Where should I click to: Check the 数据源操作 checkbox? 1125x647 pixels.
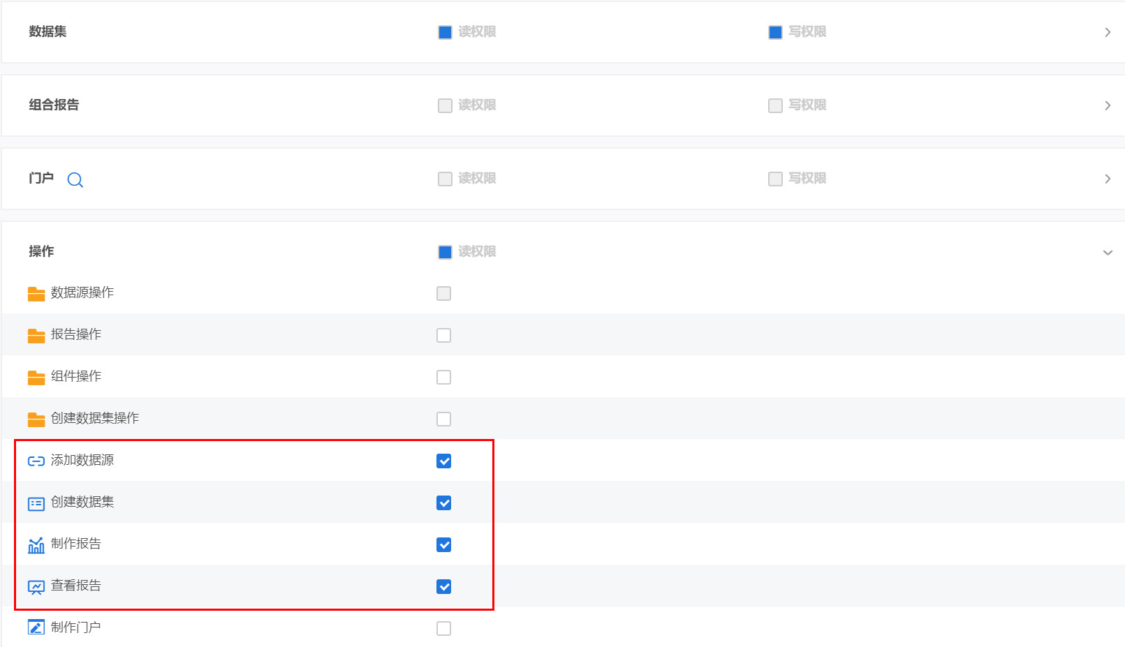coord(443,293)
